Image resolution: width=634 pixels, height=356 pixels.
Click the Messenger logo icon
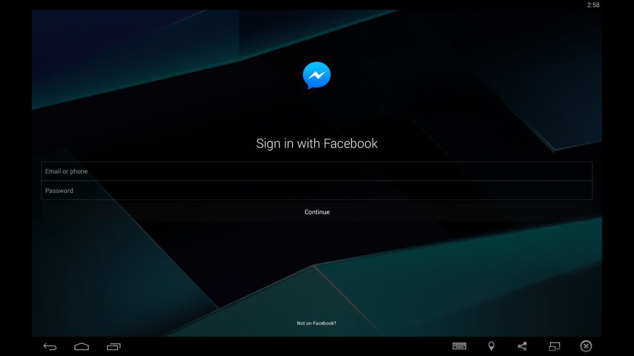click(x=317, y=75)
